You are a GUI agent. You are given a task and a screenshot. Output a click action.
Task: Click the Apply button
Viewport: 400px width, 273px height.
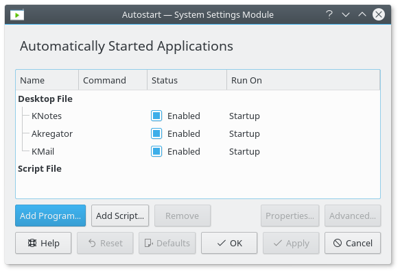[291, 243]
